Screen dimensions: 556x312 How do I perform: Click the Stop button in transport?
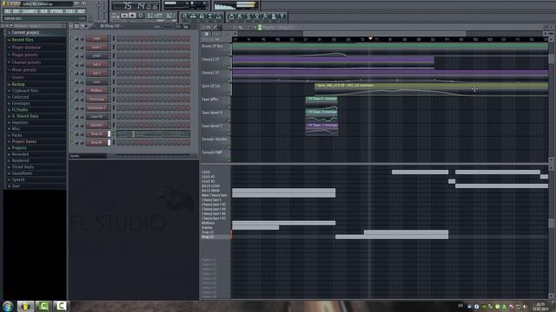tap(132, 16)
